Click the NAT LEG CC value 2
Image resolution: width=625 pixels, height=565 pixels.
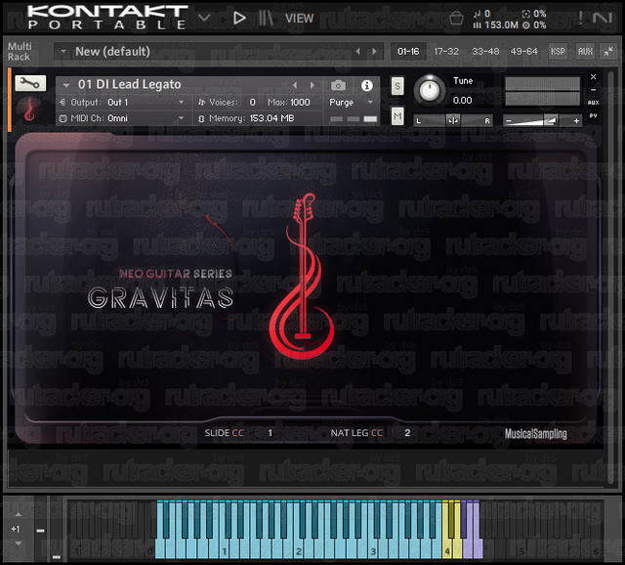click(407, 433)
